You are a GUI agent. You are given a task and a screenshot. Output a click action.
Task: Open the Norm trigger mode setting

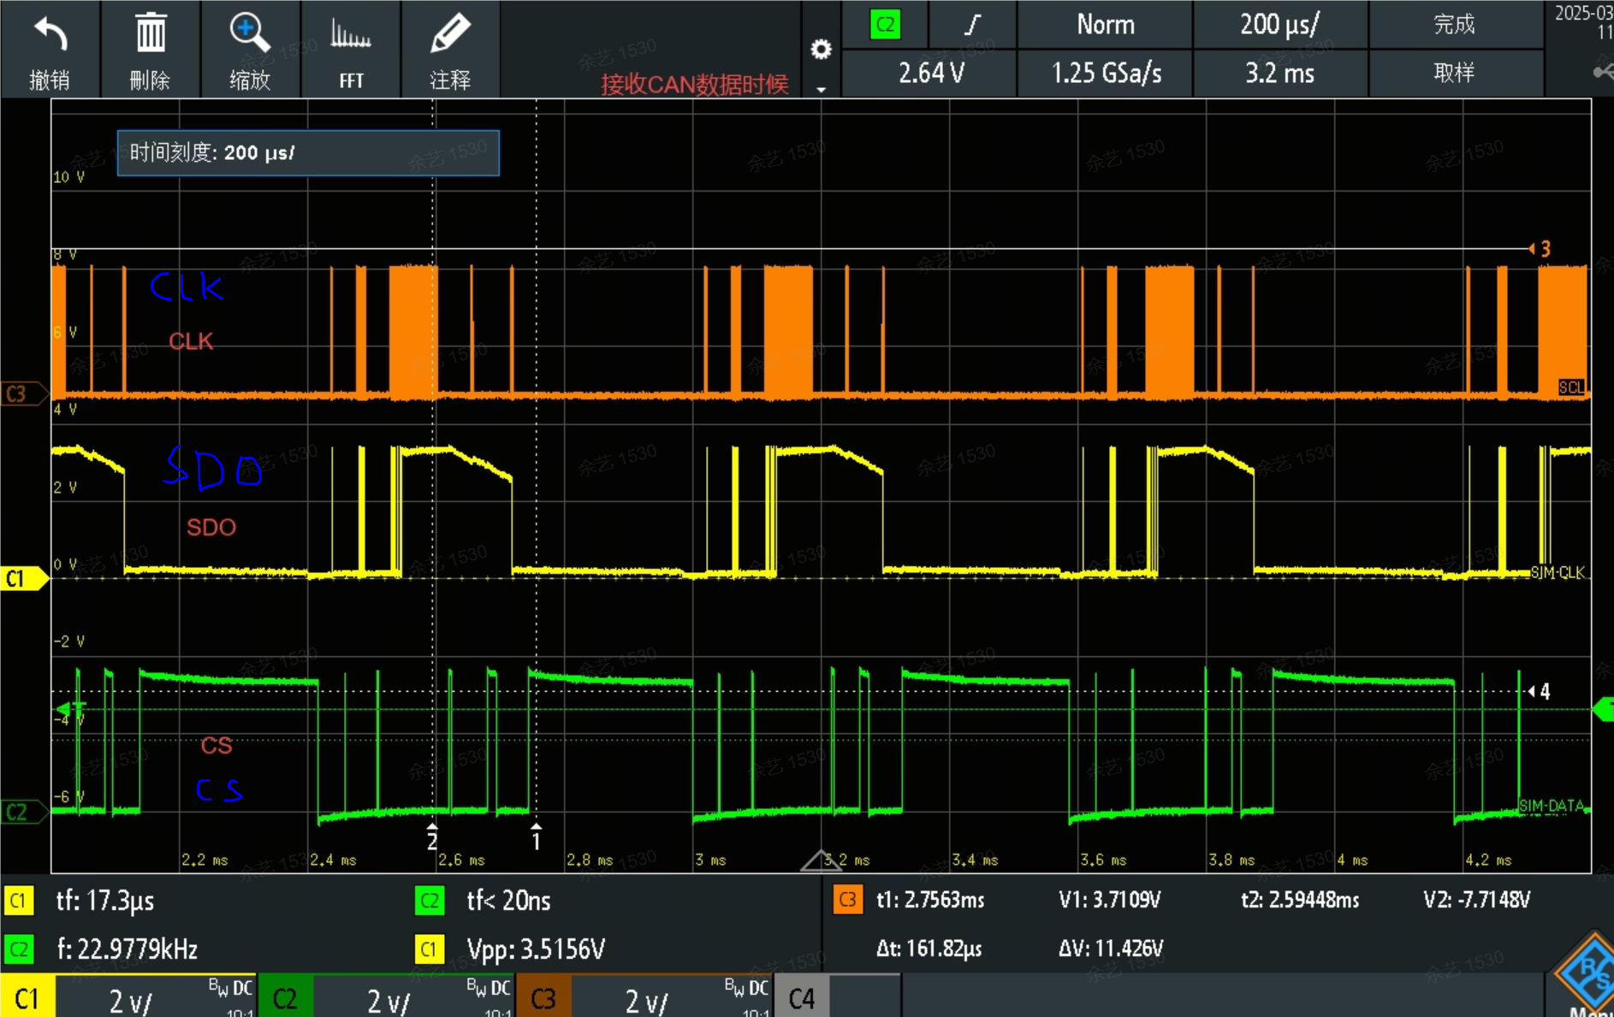[x=1105, y=25]
